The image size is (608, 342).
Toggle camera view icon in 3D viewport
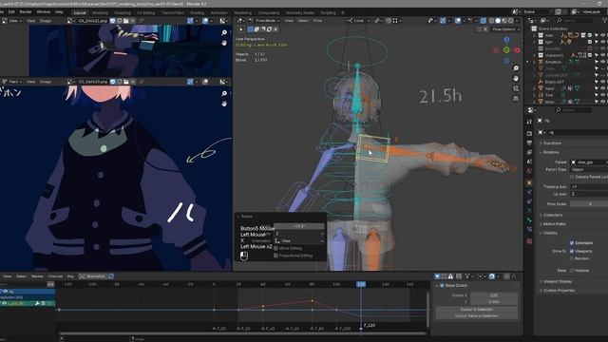pyautogui.click(x=516, y=88)
